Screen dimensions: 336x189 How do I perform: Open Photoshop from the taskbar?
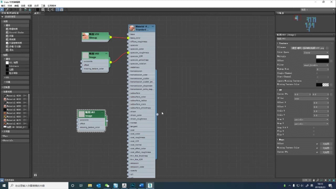coord(133,186)
